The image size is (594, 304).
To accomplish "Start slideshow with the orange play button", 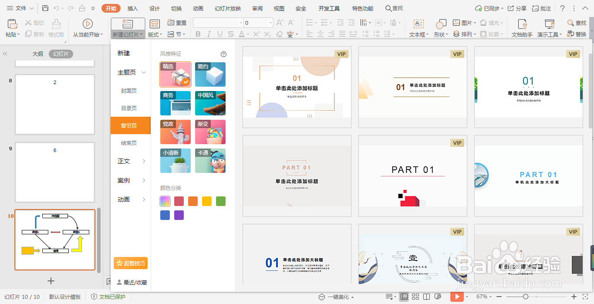I will click(457, 297).
